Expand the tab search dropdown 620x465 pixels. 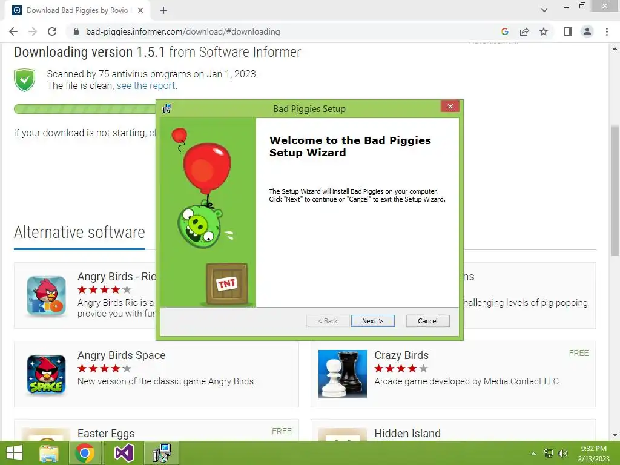(544, 10)
